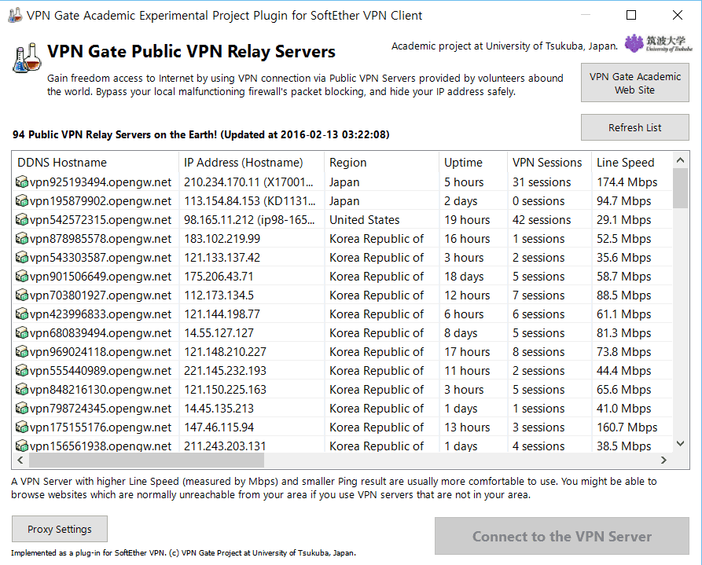Screen dimensions: 702x565
Task: Open the VPN Gate Academic Web Site
Action: click(x=635, y=83)
